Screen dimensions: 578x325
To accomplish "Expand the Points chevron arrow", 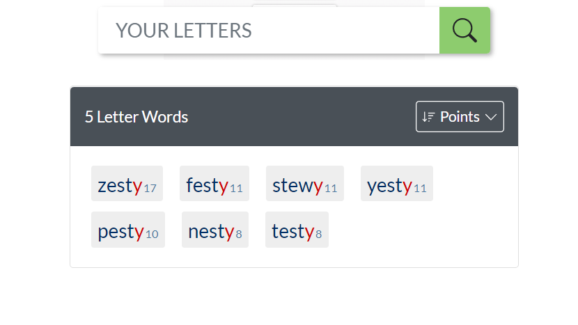I will tap(491, 117).
